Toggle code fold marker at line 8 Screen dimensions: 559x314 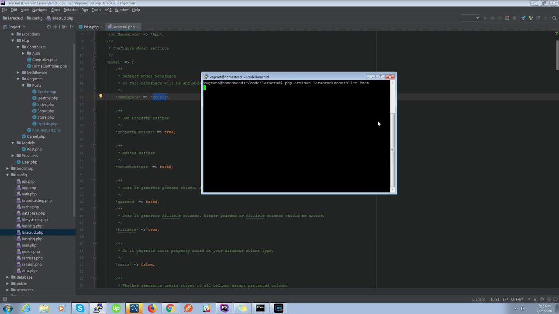coord(95,41)
